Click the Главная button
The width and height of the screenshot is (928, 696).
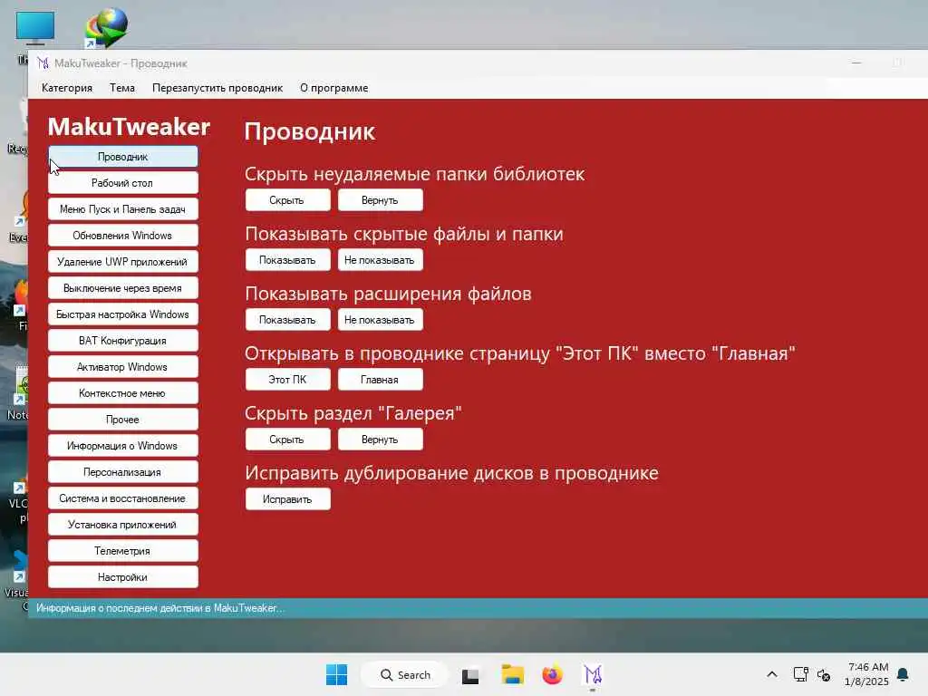(380, 380)
